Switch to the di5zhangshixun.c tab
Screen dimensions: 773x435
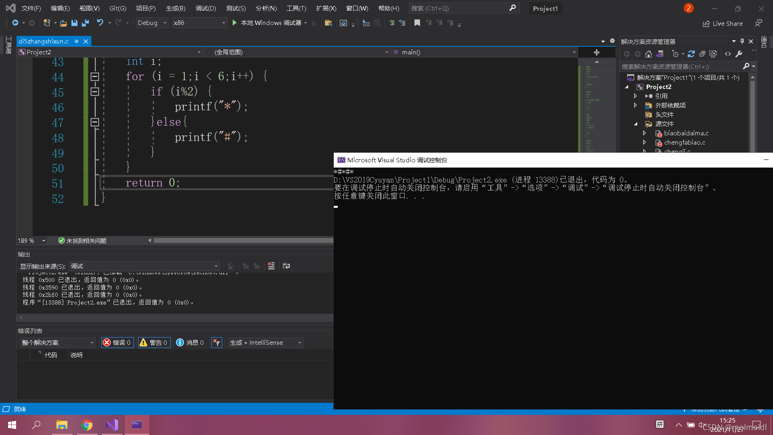pos(43,41)
